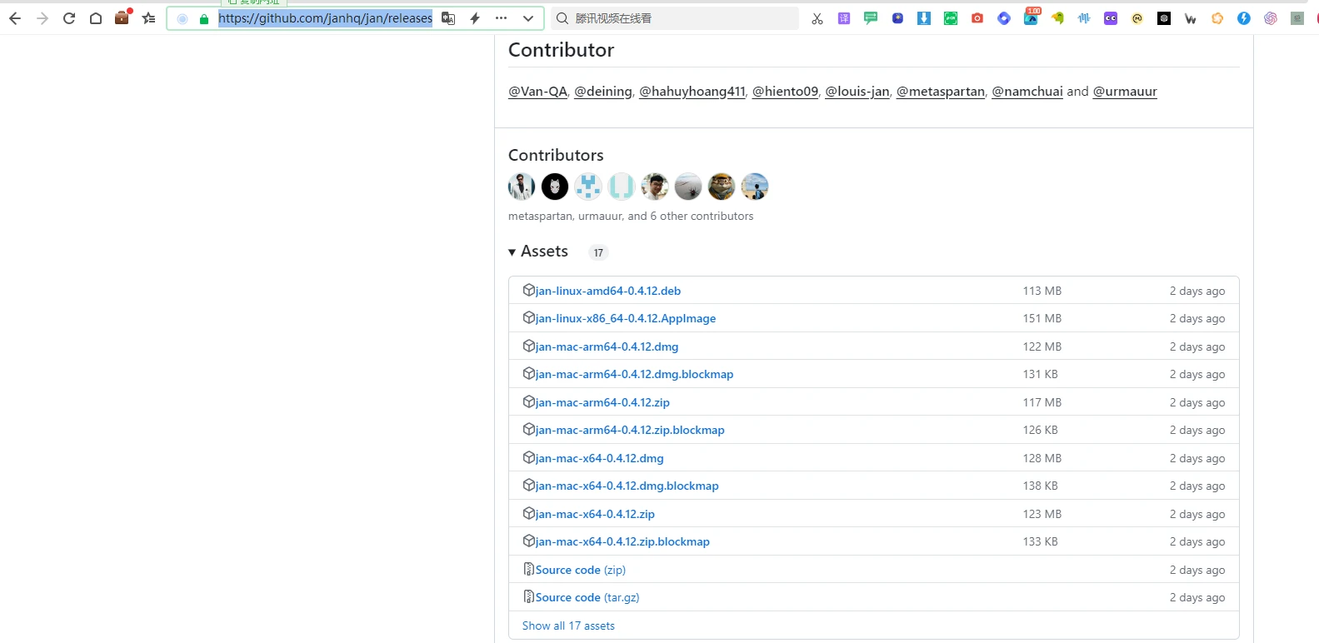The height and width of the screenshot is (643, 1319).
Task: Click Show all 17 assets
Action: pyautogui.click(x=568, y=626)
